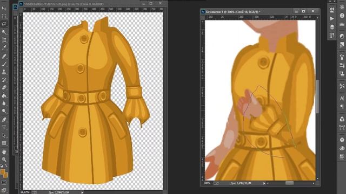Select the Paint Bucket tool
The height and width of the screenshot is (194, 346).
tap(4, 95)
